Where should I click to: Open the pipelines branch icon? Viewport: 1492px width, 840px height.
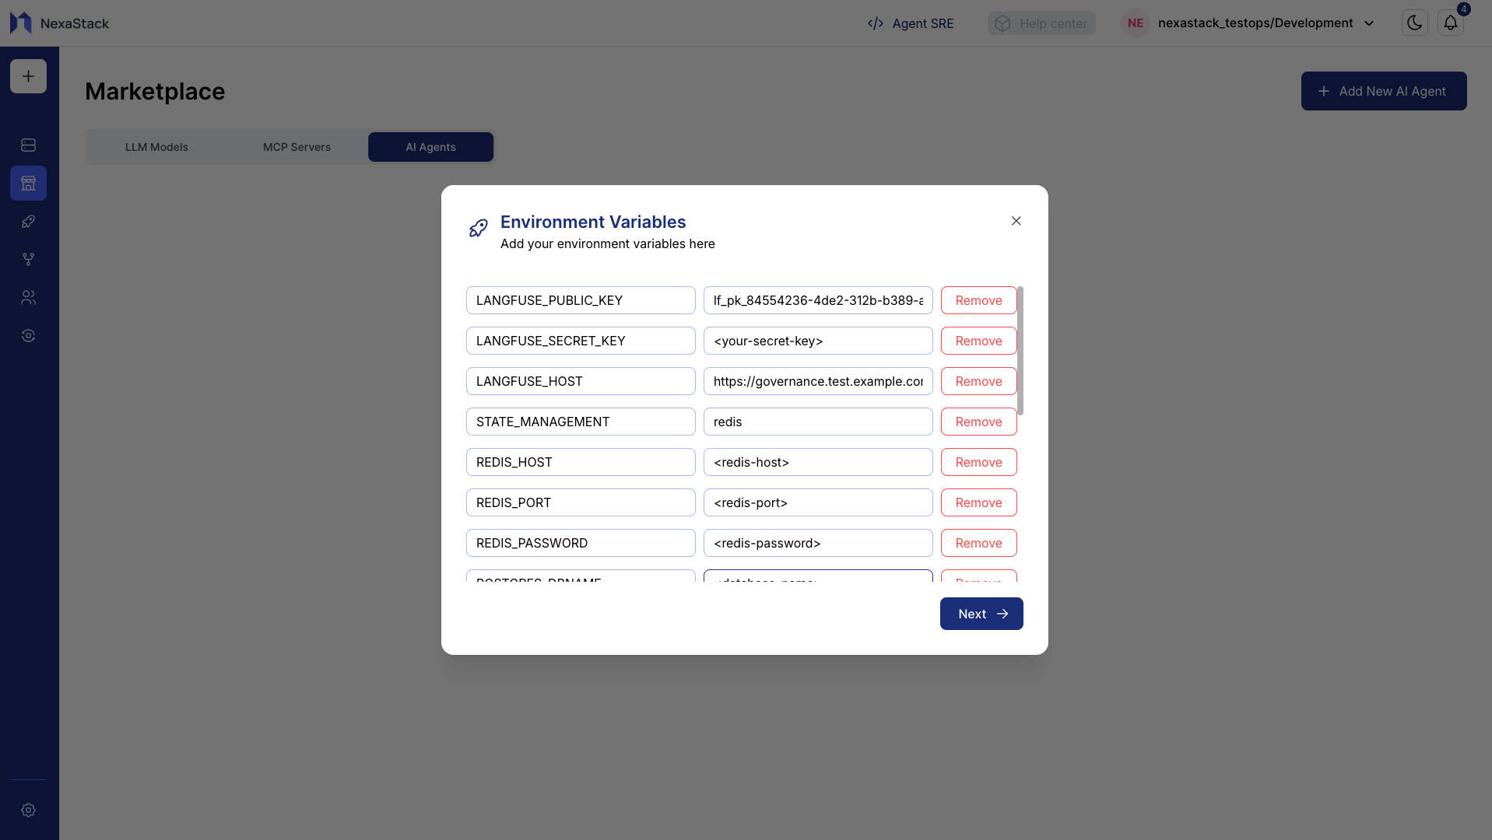tap(28, 259)
